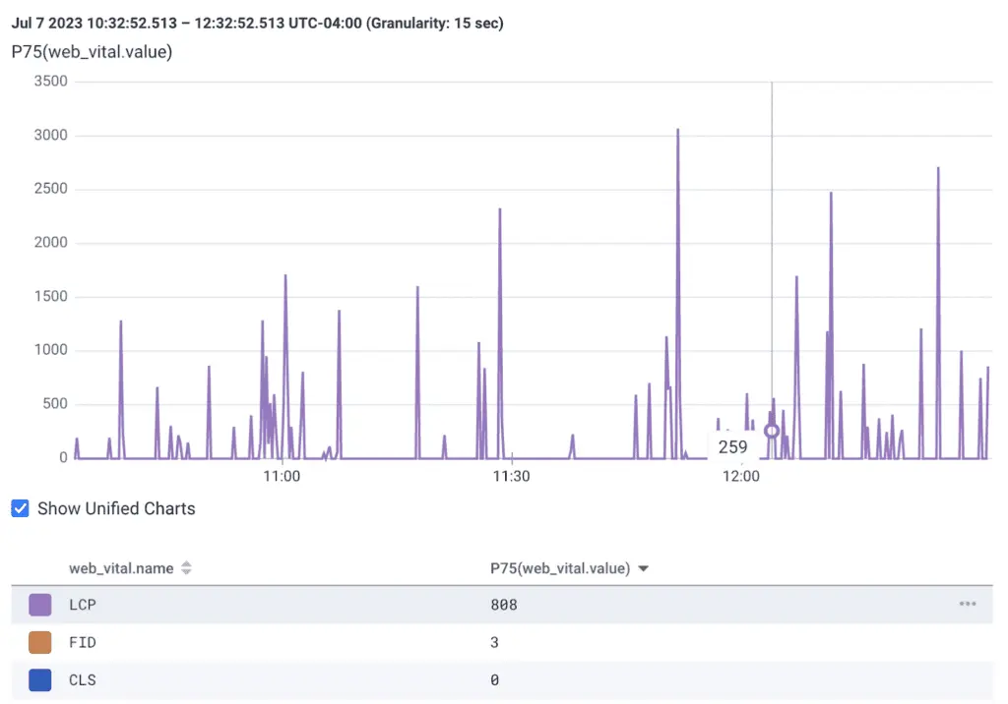Click the LCP value 808 cell
The image size is (1008, 704).
pos(504,605)
